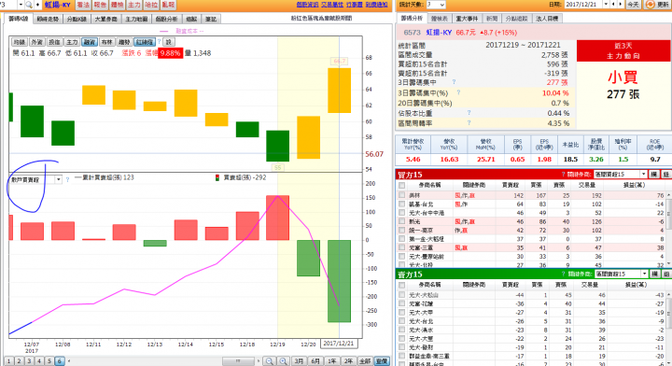The height and width of the screenshot is (366, 672).
Task: Set chart range to 3月
Action: (299, 361)
